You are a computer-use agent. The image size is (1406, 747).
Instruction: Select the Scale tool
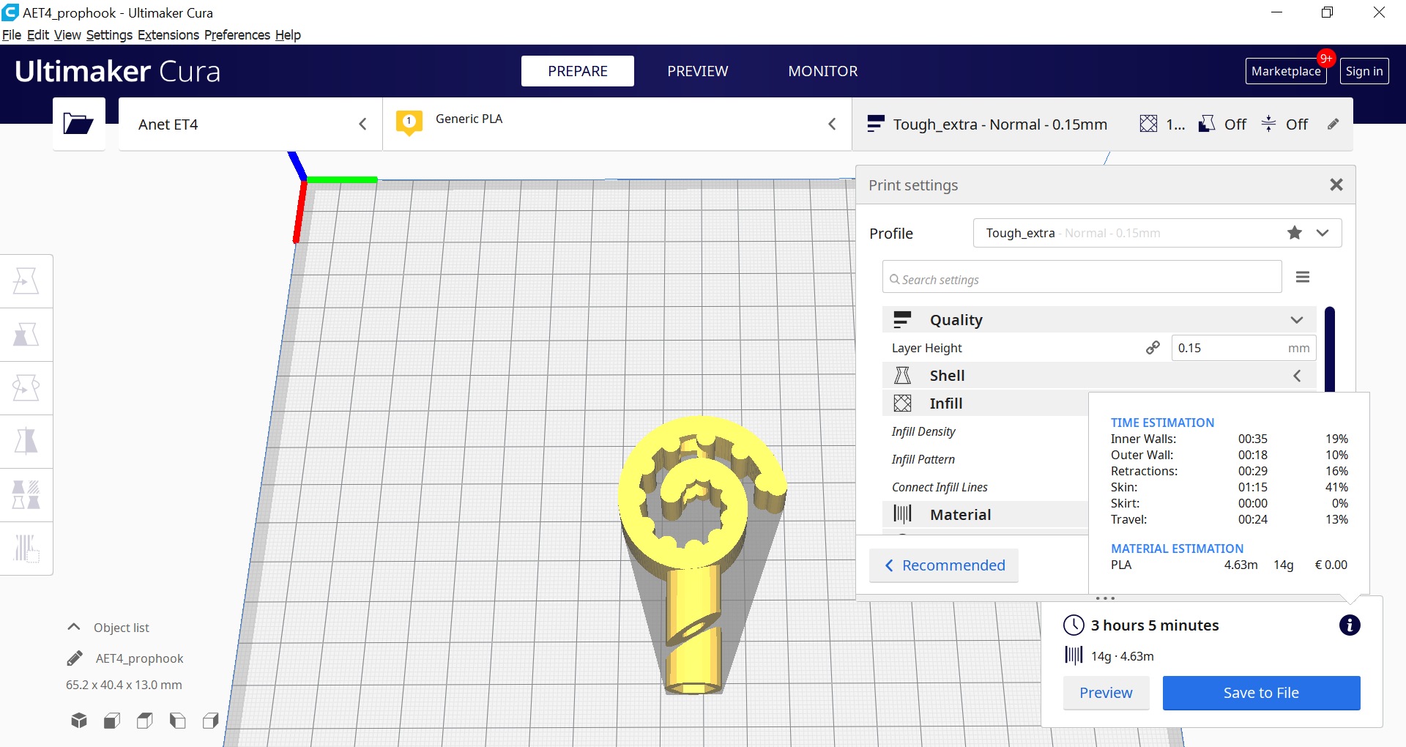26,334
